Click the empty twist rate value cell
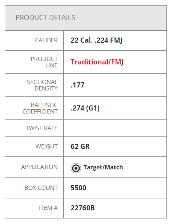Image resolution: width=172 pixels, height=224 pixels. point(115,128)
